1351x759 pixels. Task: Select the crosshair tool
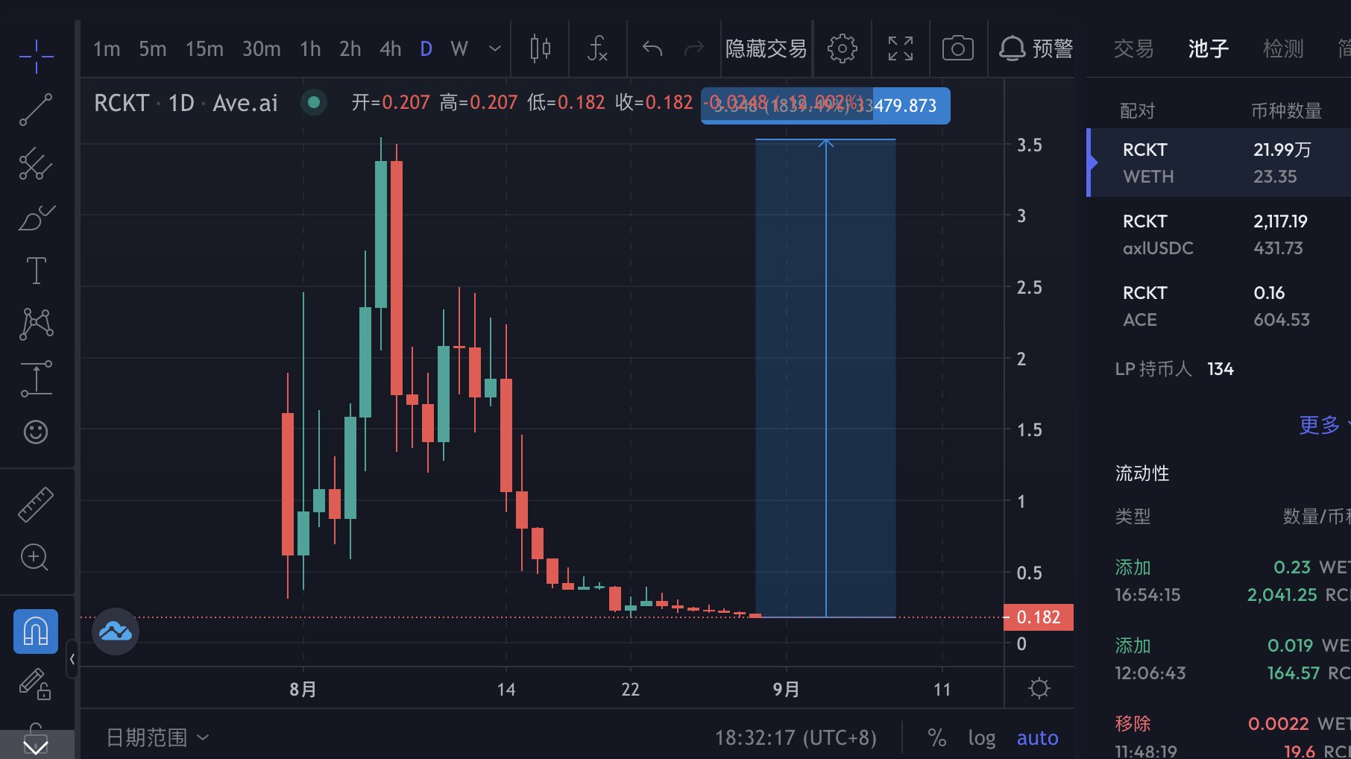(x=36, y=56)
